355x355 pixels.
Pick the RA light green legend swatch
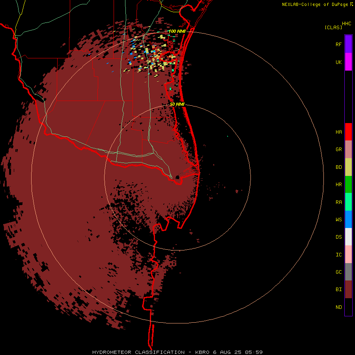click(348, 202)
